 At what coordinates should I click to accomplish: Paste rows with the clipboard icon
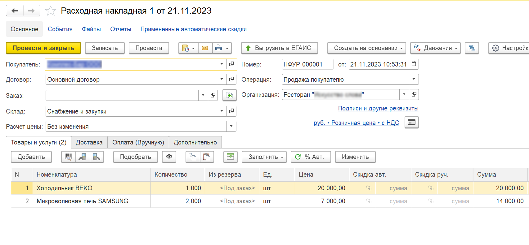pos(207,157)
